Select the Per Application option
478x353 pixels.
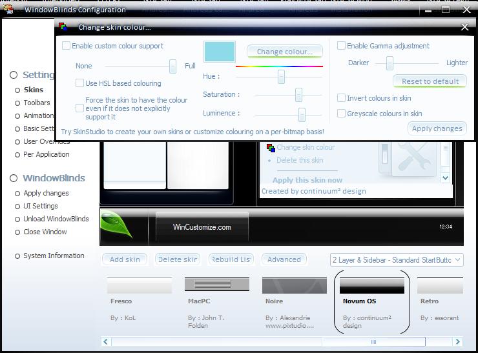click(x=43, y=155)
